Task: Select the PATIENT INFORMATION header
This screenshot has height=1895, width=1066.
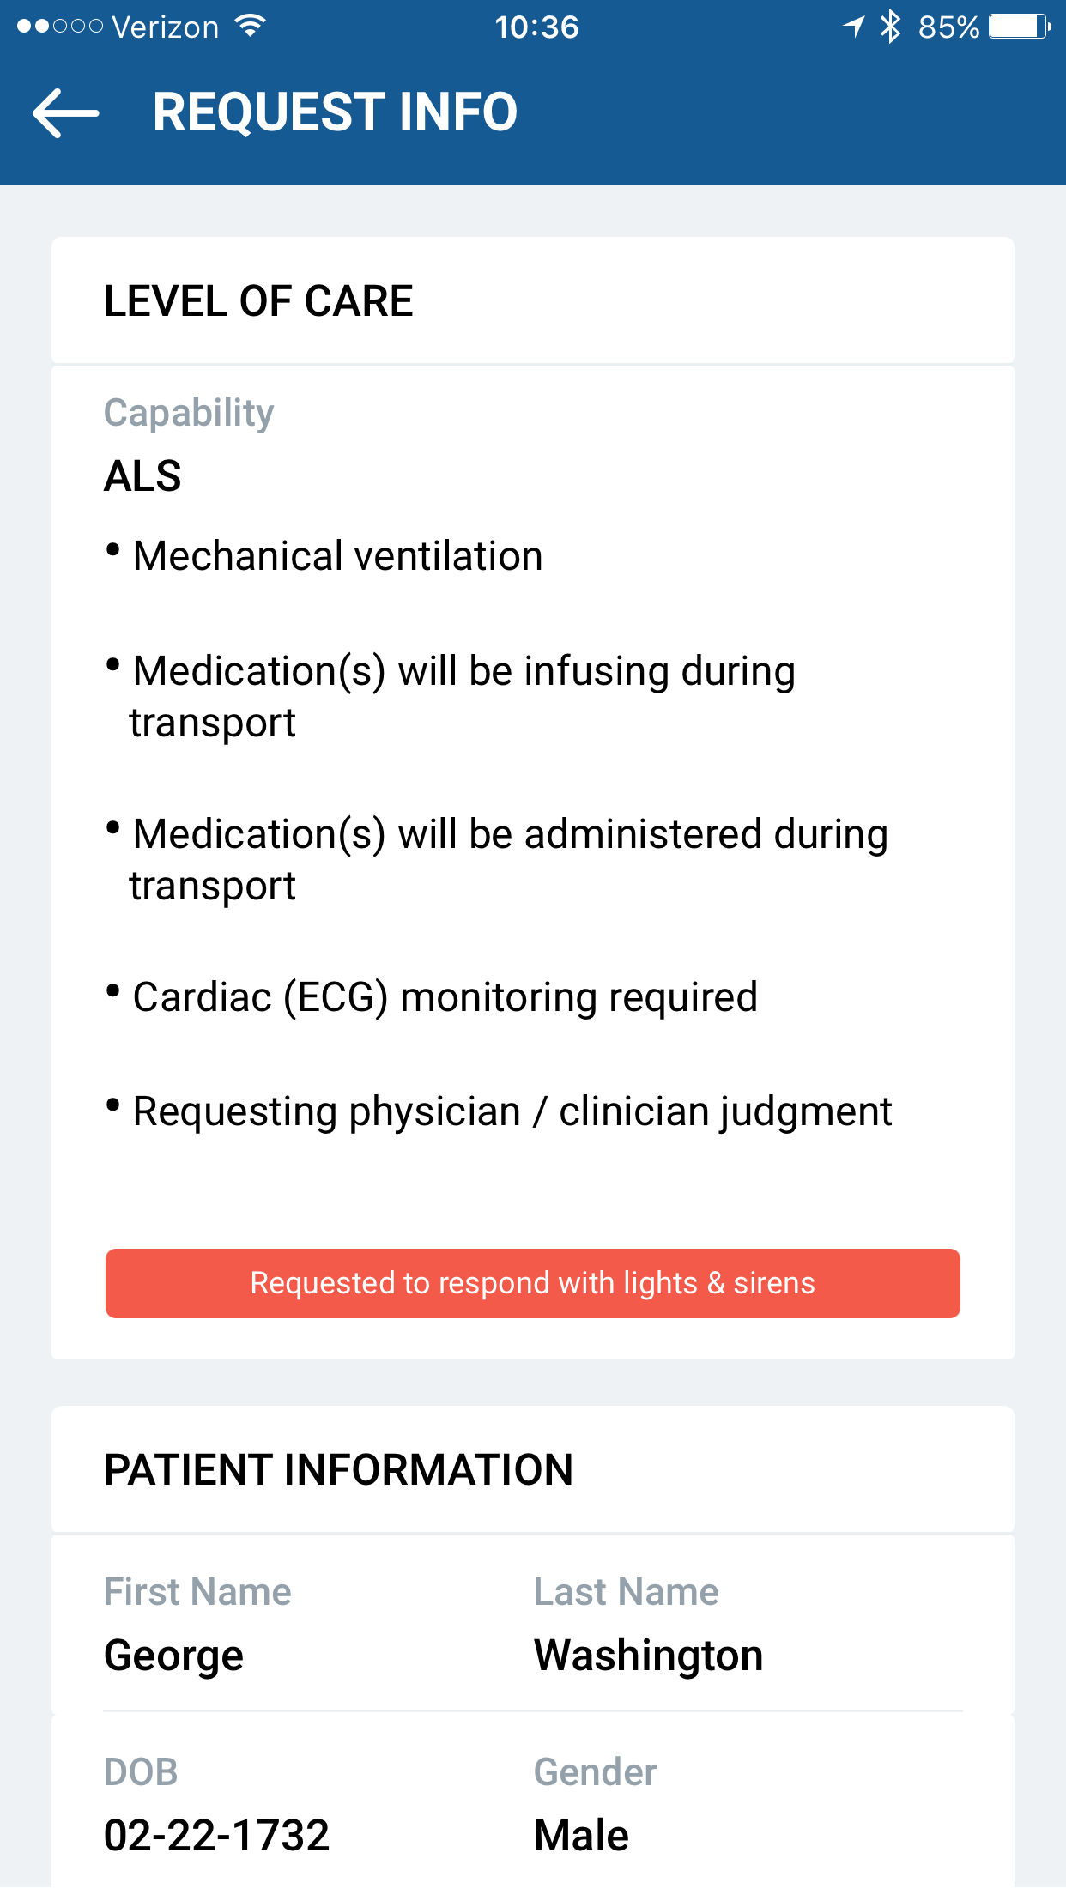Action: [338, 1469]
